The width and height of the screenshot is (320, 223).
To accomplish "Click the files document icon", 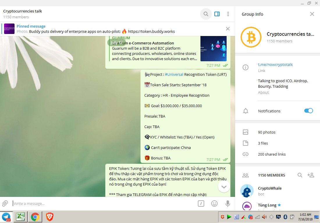I will (246, 143).
